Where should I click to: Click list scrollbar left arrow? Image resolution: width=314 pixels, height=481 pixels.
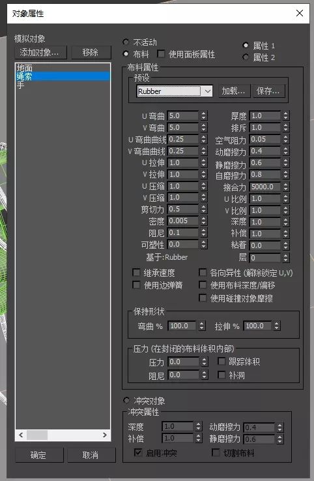tap(21, 435)
